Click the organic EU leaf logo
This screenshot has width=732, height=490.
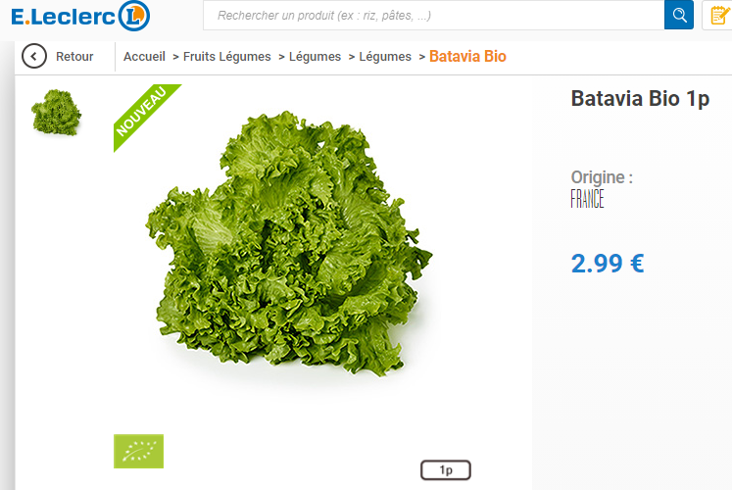[x=138, y=451]
